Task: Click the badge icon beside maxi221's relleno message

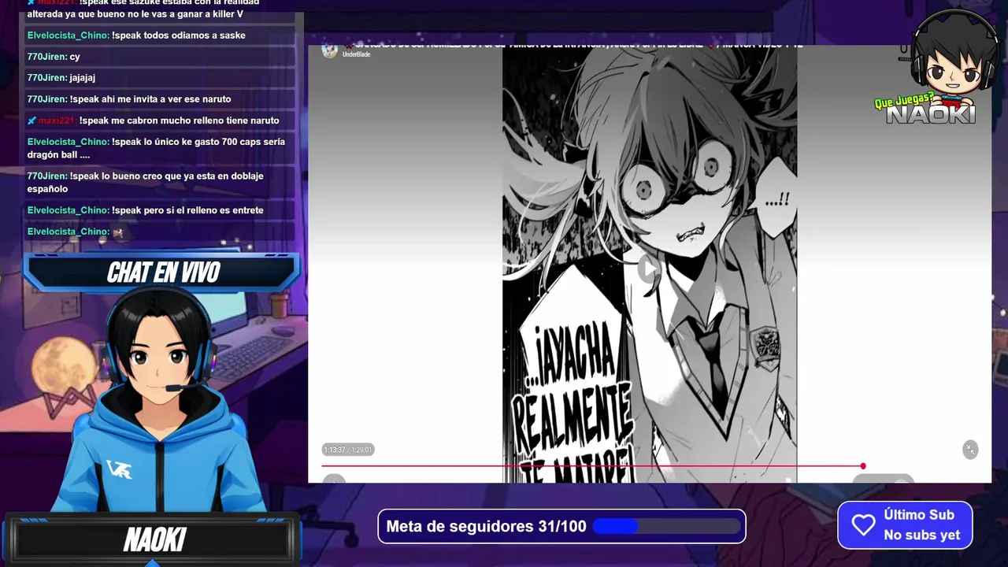Action: pyautogui.click(x=31, y=120)
